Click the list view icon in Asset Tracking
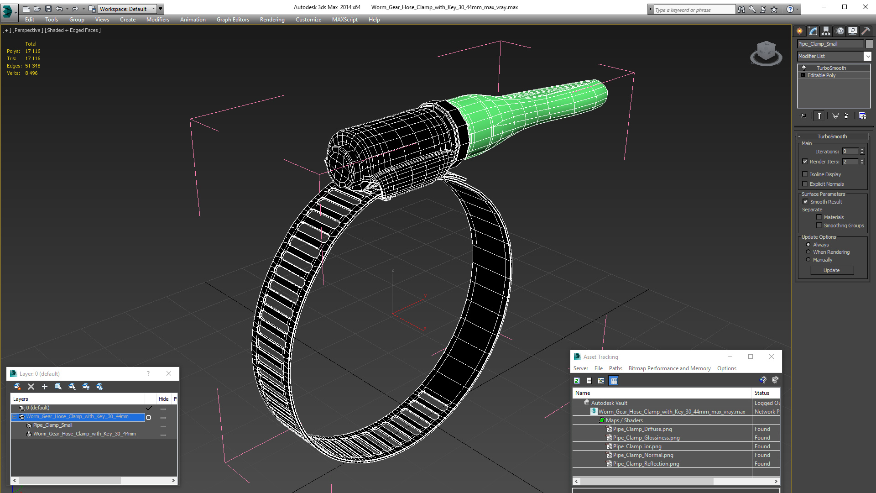 589,381
